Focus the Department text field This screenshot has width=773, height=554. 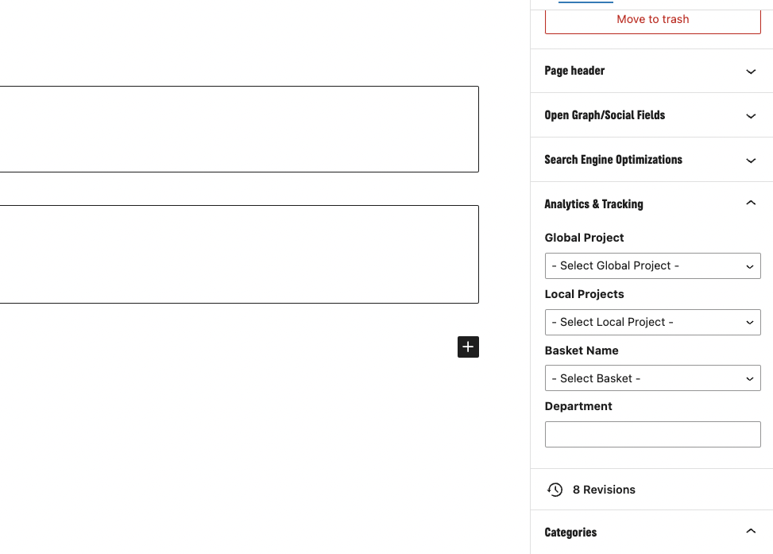click(x=652, y=435)
